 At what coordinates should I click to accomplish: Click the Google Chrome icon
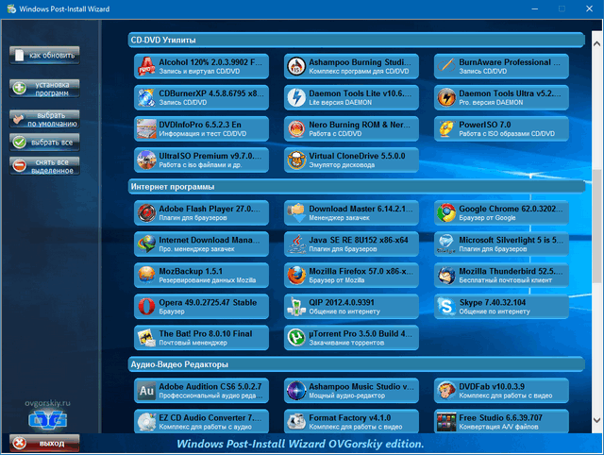click(445, 212)
